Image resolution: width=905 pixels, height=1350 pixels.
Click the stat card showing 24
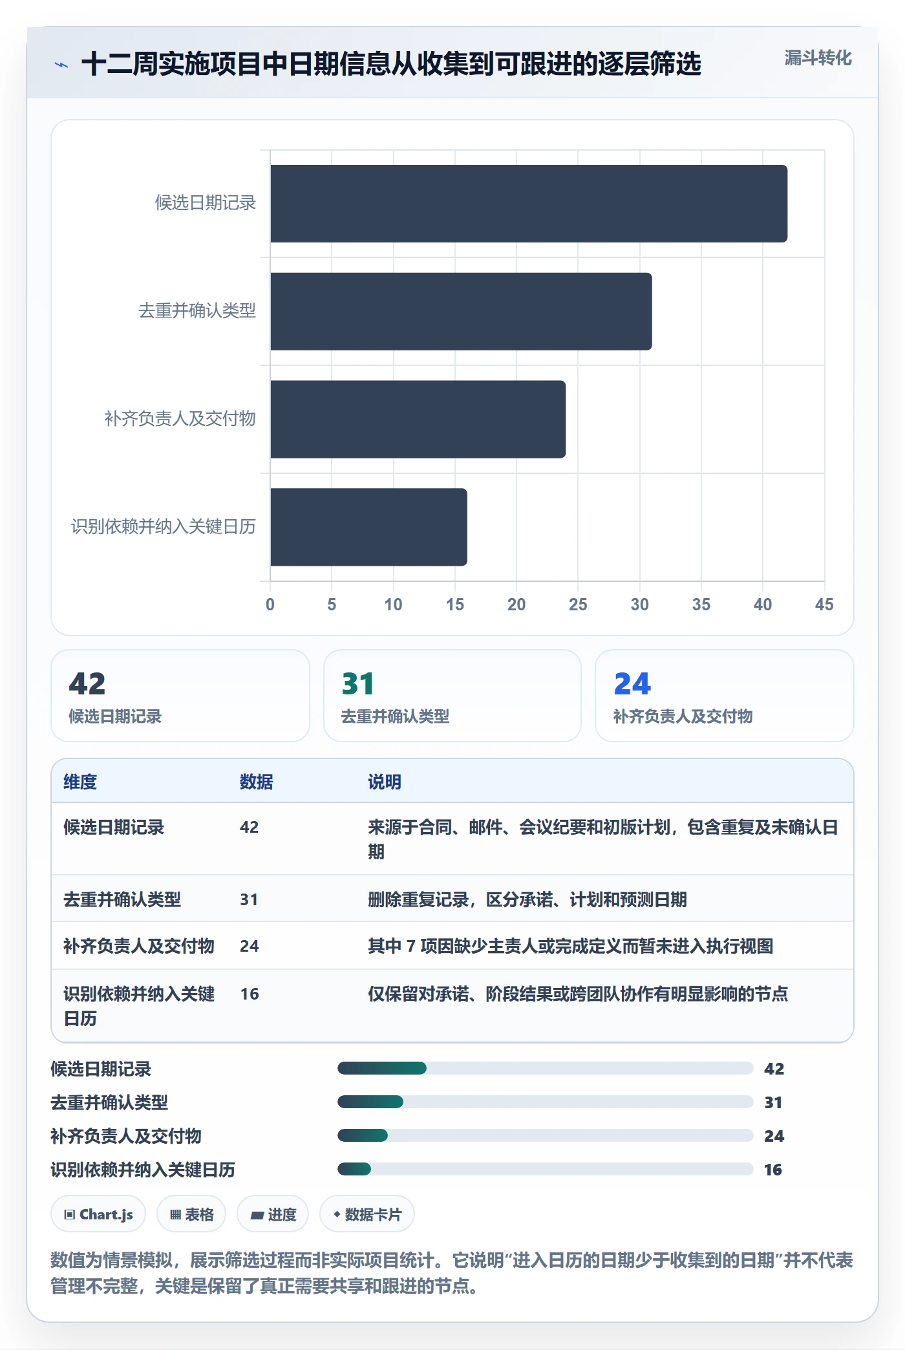(725, 696)
